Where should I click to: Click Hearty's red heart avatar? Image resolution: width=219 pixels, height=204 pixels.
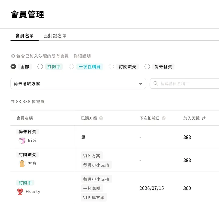coord(20,192)
